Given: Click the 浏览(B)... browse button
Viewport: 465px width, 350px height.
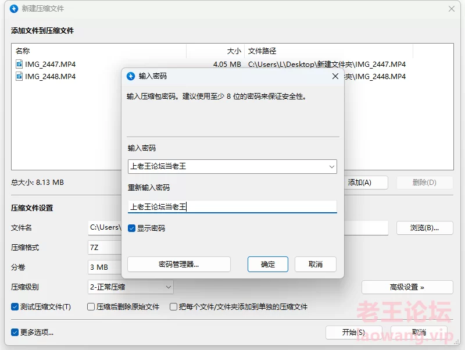Looking at the screenshot, I should pos(425,228).
